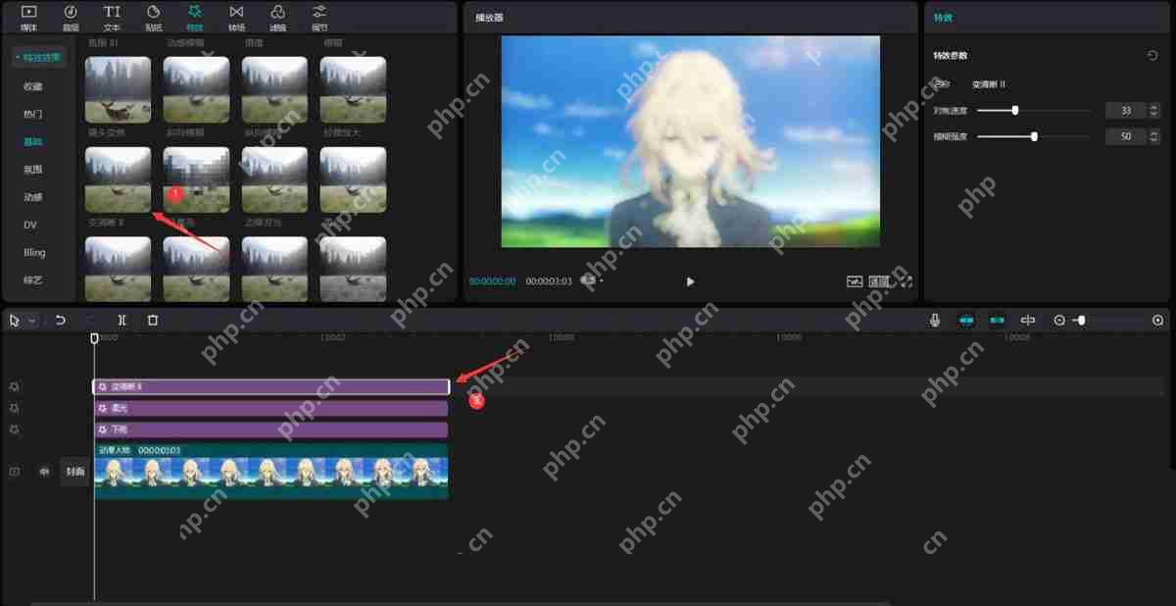Select the 综艺 variety effects category
Viewport: 1176px width, 606px height.
(33, 279)
